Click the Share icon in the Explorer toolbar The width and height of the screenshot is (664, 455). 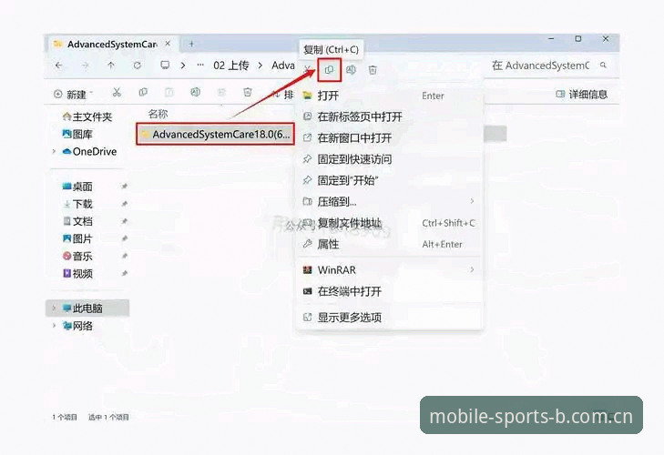tap(221, 92)
